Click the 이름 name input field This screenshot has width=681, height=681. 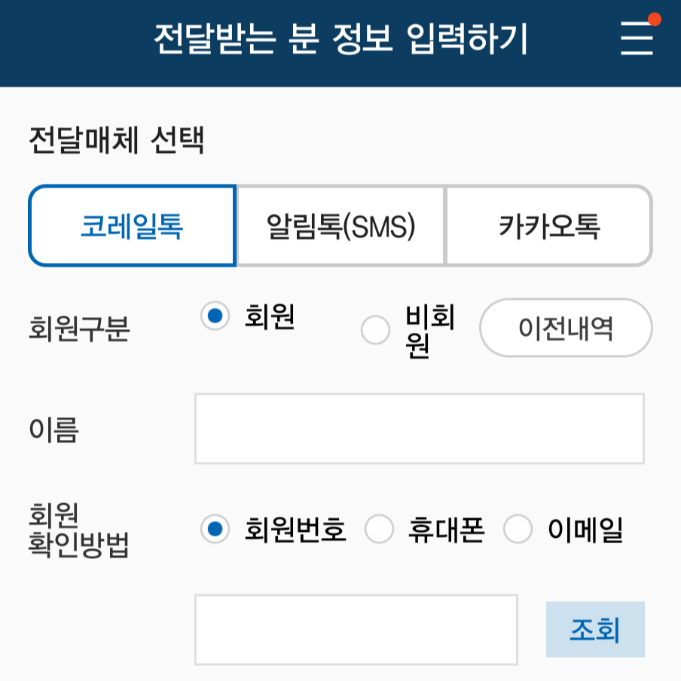click(x=420, y=427)
